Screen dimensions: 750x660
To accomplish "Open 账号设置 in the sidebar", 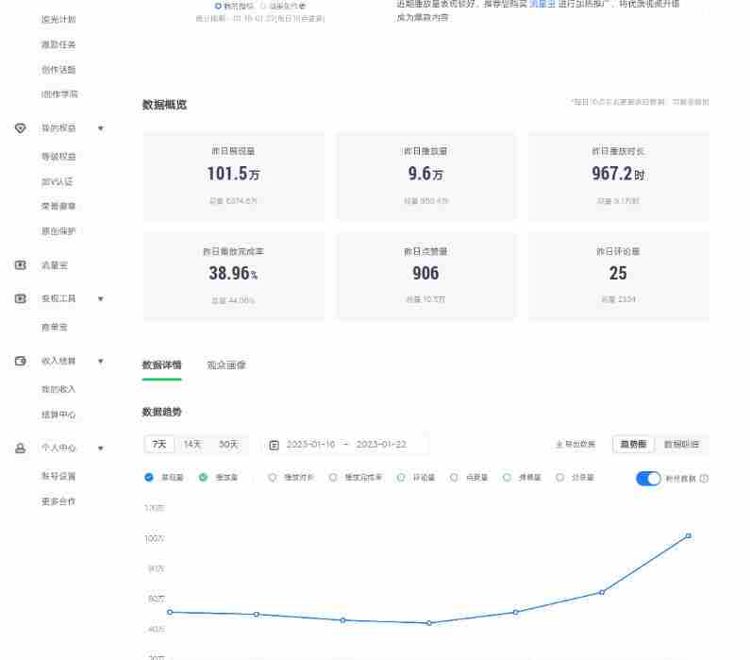I will [58, 476].
